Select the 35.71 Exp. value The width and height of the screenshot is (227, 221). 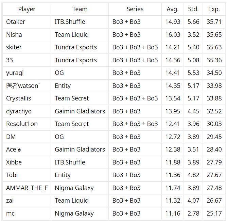click(214, 22)
